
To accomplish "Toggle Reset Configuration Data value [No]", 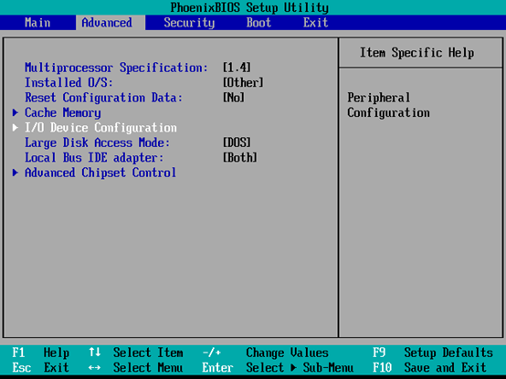I will pyautogui.click(x=234, y=98).
